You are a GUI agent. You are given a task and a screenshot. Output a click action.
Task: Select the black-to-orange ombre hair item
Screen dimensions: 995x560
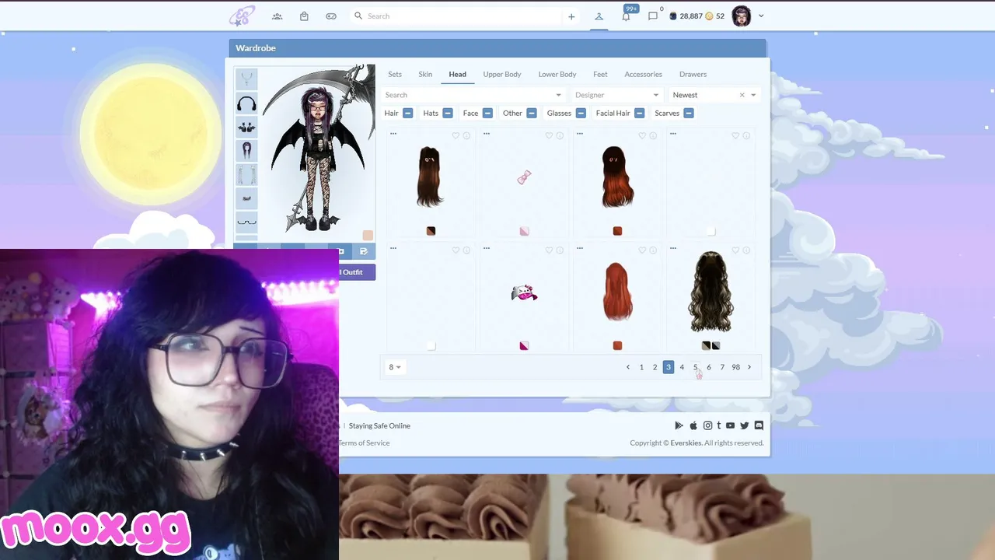coord(616,177)
